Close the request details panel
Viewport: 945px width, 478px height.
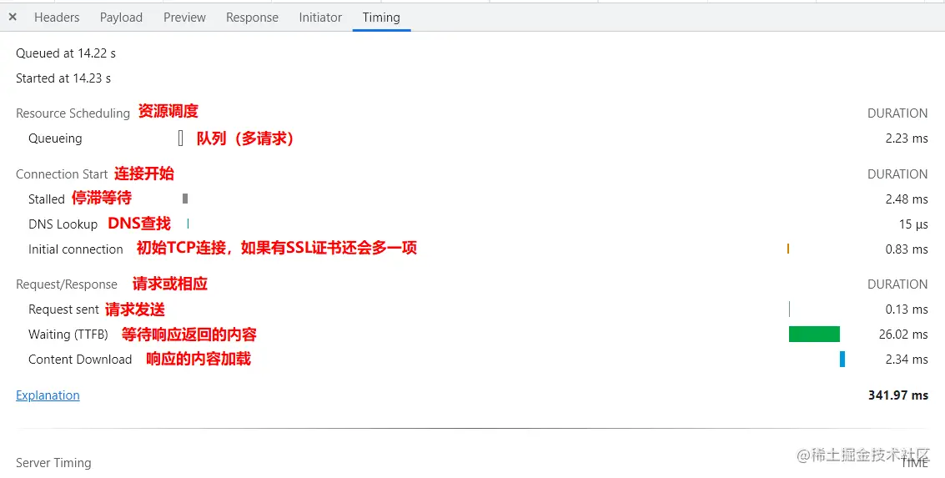(12, 18)
